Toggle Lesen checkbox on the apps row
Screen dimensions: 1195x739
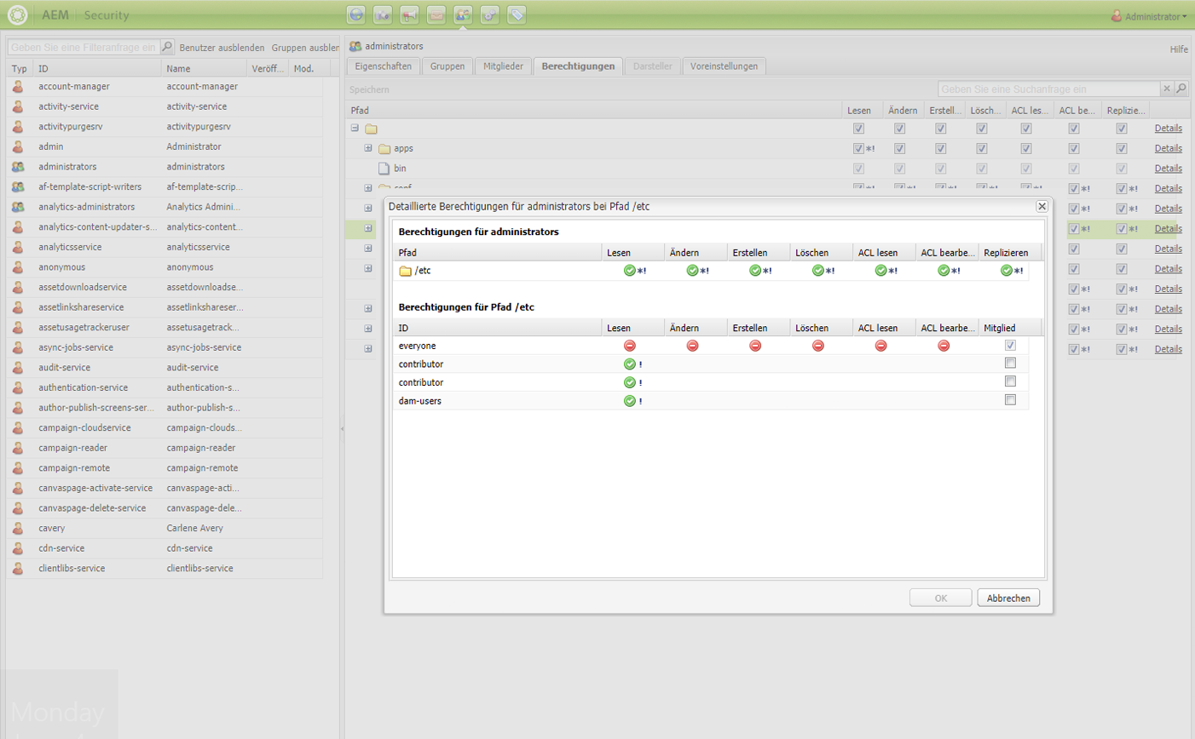pyautogui.click(x=858, y=148)
